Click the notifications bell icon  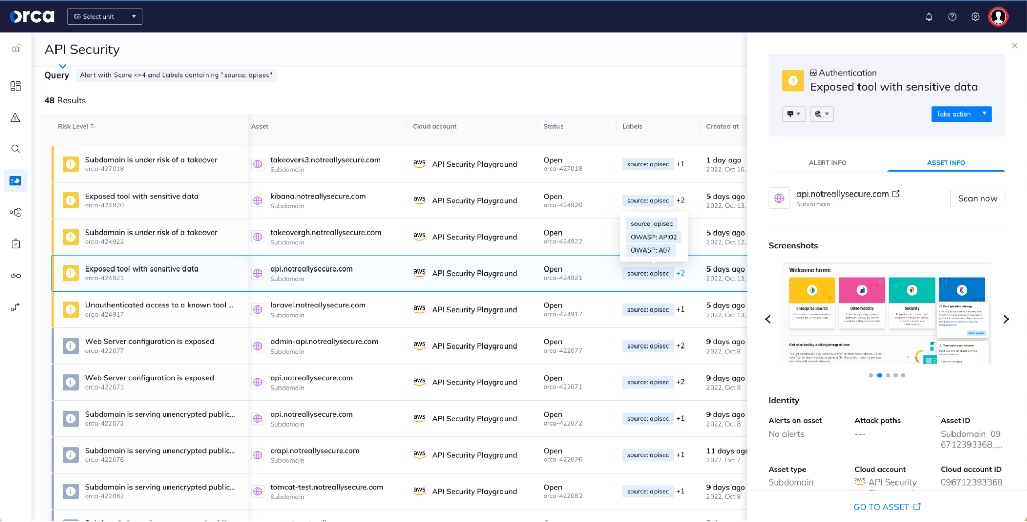coord(929,17)
